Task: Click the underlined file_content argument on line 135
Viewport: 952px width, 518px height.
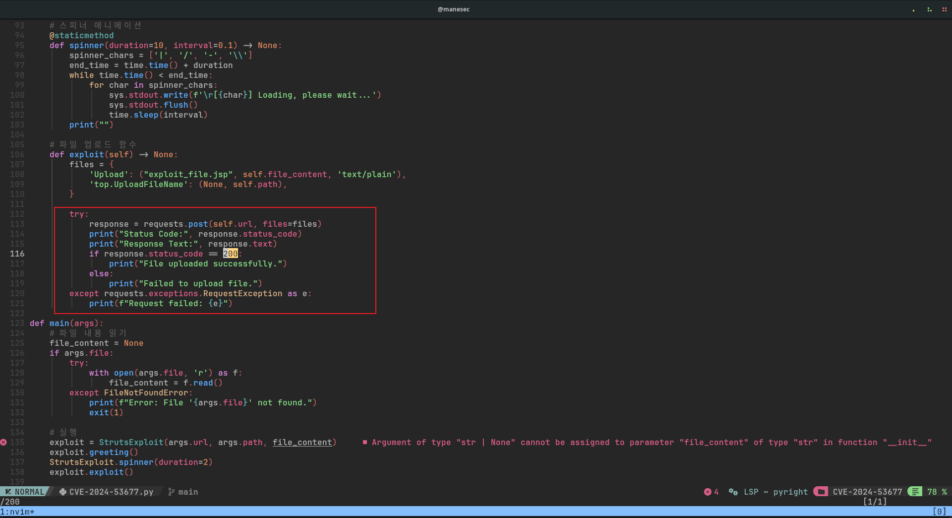Action: pyautogui.click(x=302, y=442)
